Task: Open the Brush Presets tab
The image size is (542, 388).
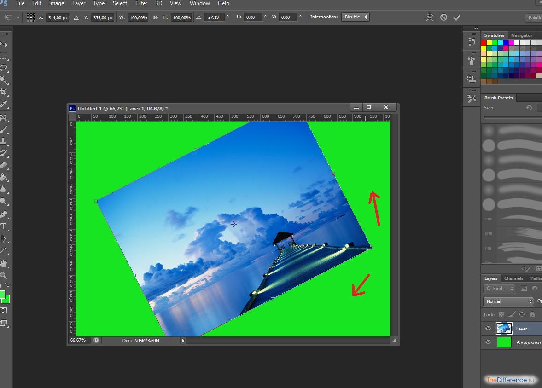Action: pos(498,98)
